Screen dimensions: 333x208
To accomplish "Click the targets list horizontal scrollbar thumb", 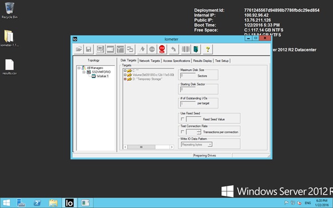I will (141, 147).
